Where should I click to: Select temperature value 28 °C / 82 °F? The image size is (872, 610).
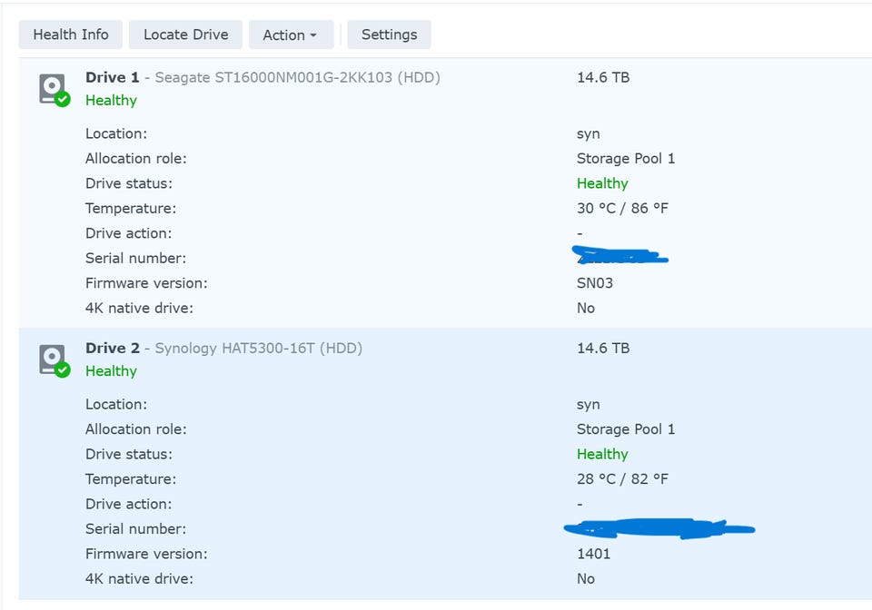tap(622, 479)
